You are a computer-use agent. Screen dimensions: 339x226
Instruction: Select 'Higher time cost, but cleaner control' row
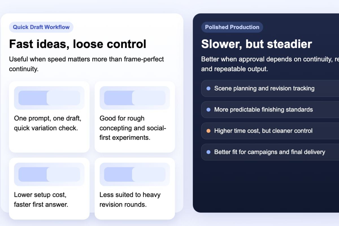270,131
